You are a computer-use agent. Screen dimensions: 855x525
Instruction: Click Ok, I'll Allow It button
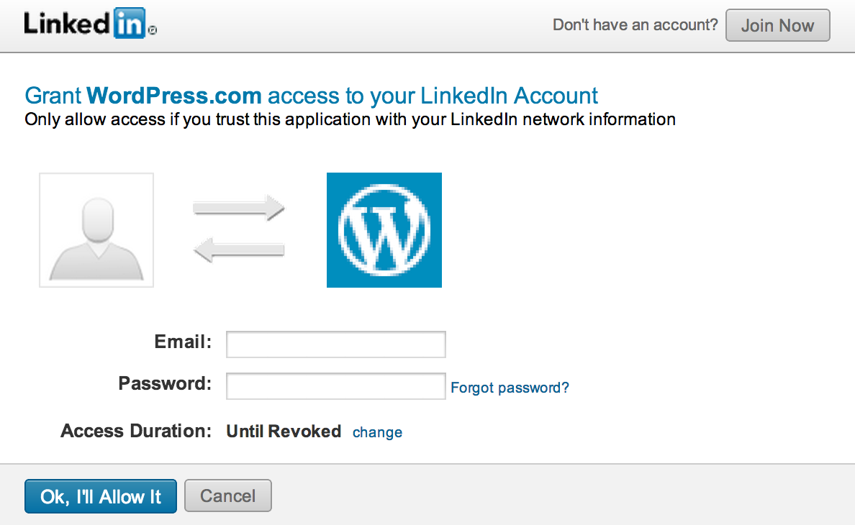[x=100, y=496]
